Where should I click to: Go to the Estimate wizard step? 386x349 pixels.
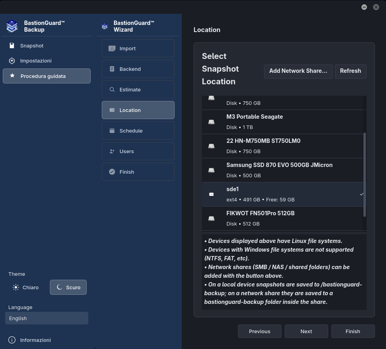[138, 89]
